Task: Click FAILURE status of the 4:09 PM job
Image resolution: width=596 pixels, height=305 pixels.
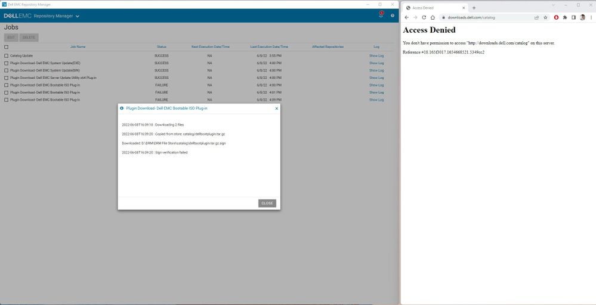Action: [162, 100]
